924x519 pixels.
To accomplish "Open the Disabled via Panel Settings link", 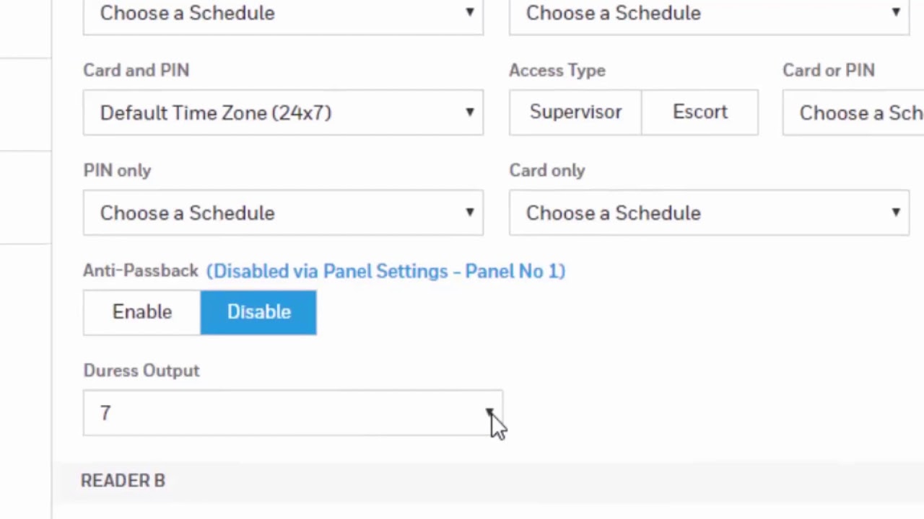I will click(x=385, y=271).
